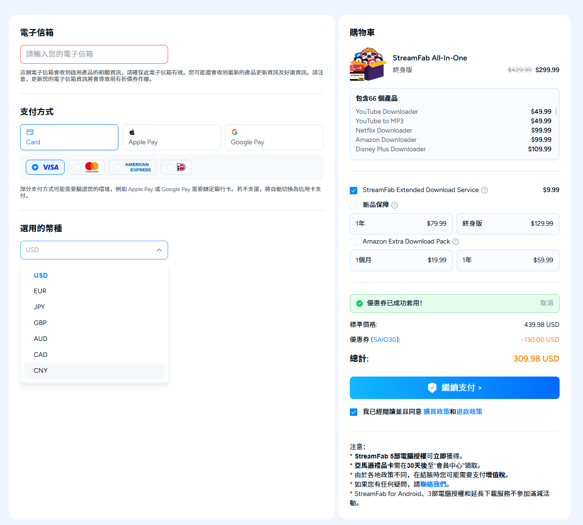Choose Amazon pack 1個月 $19.99 option
This screenshot has width=583, height=525.
click(401, 260)
